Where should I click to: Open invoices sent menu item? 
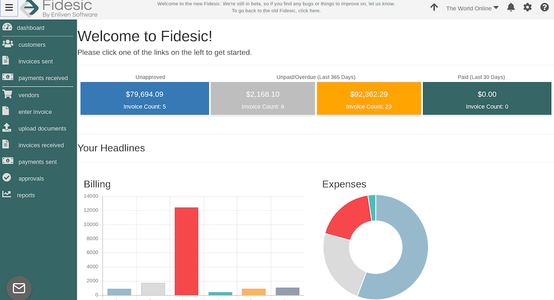coord(35,61)
